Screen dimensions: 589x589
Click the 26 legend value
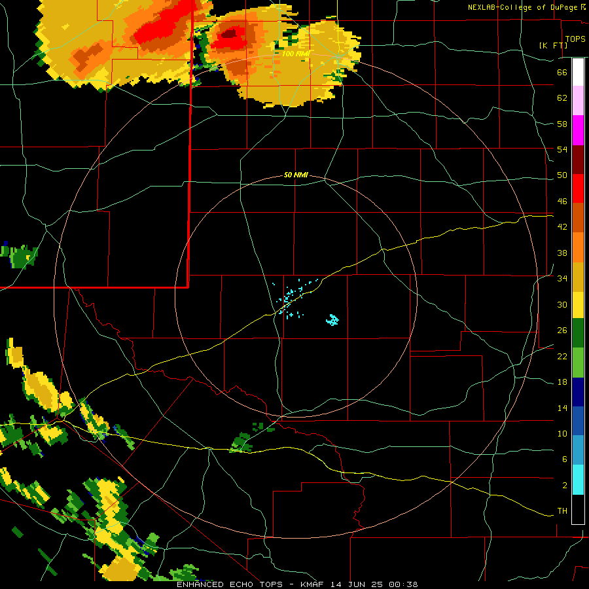(x=562, y=330)
